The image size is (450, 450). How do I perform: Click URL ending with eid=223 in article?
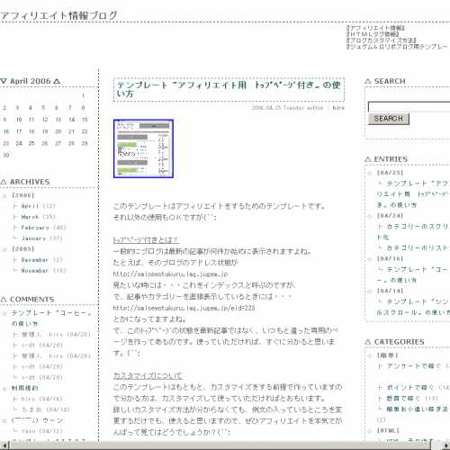184,308
